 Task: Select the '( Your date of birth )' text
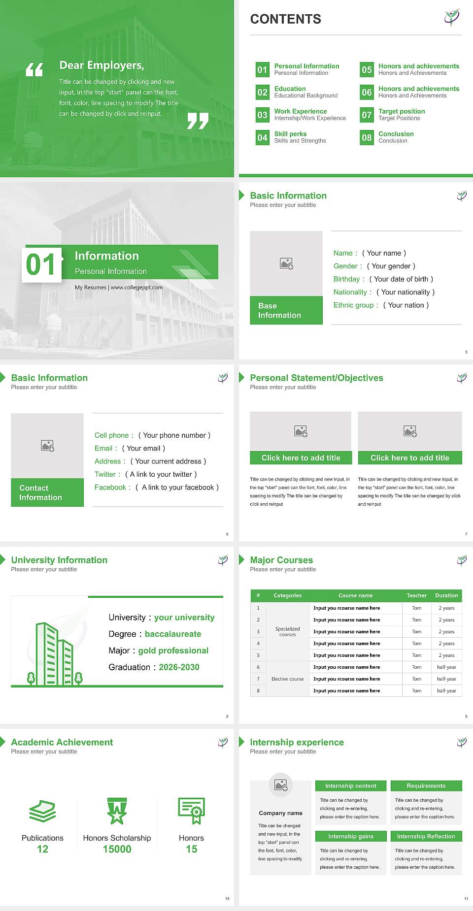coord(401,279)
